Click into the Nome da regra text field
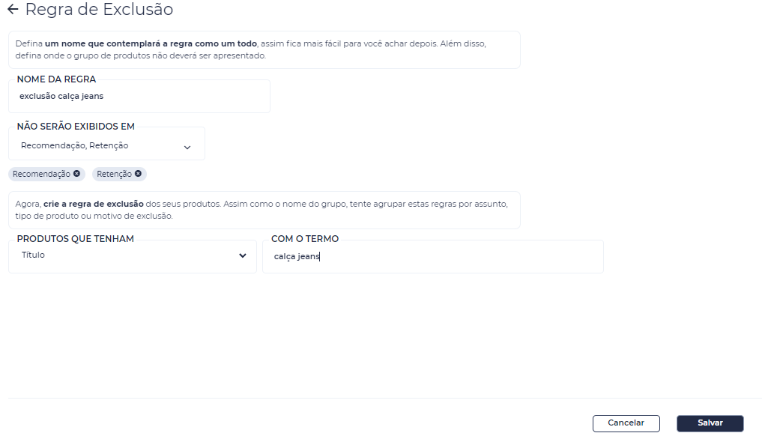Viewport: 762px width, 442px height. point(139,97)
